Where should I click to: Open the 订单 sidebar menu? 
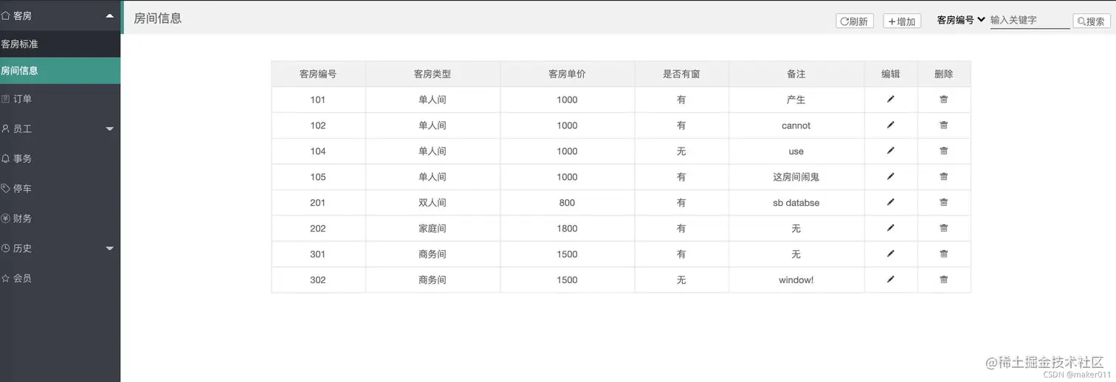[x=60, y=99]
